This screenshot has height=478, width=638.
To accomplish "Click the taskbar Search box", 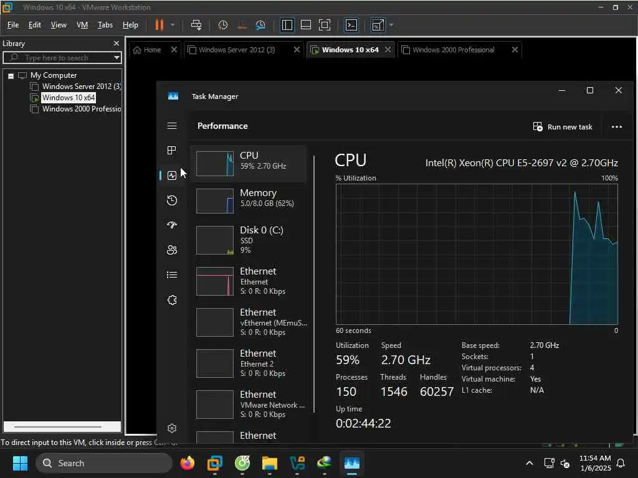I will [104, 463].
